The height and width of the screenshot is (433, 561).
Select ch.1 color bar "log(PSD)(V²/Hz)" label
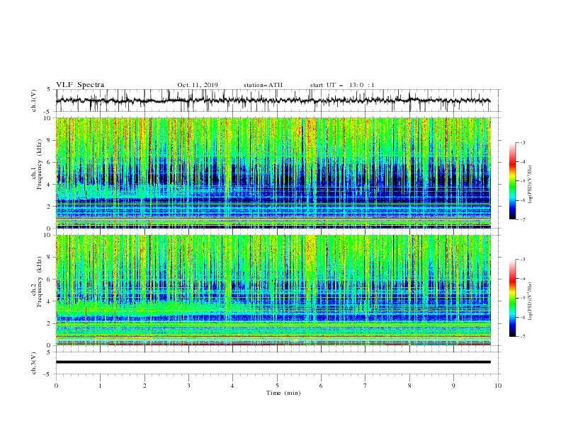(x=531, y=185)
